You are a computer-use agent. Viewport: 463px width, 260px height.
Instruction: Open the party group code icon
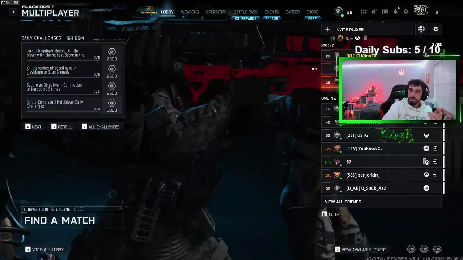tap(421, 29)
